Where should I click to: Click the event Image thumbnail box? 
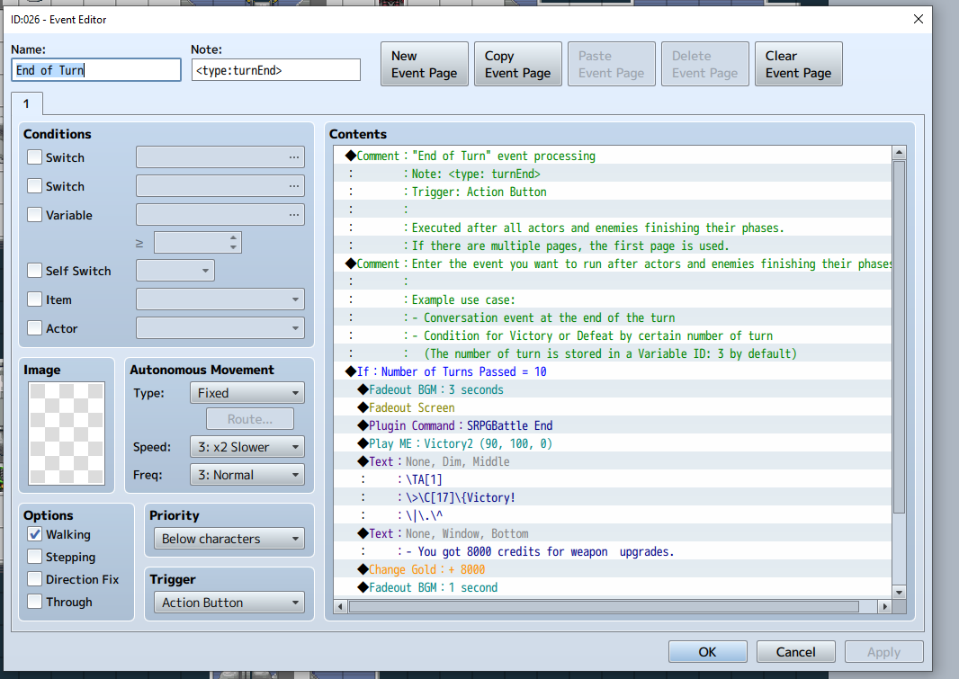click(67, 433)
